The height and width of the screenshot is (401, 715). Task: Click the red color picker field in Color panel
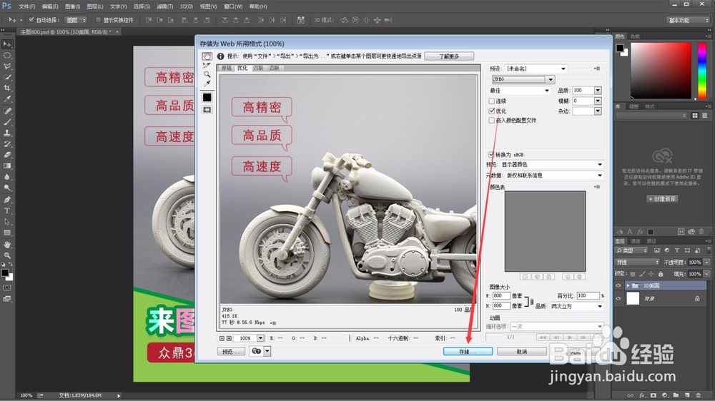pos(661,71)
